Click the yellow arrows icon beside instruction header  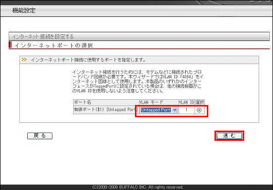[x=24, y=59]
